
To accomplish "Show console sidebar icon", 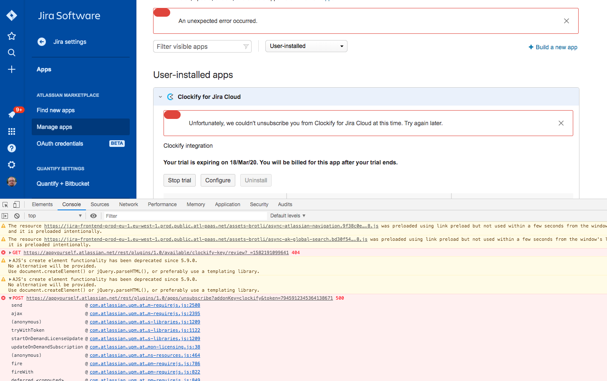I will click(x=5, y=216).
